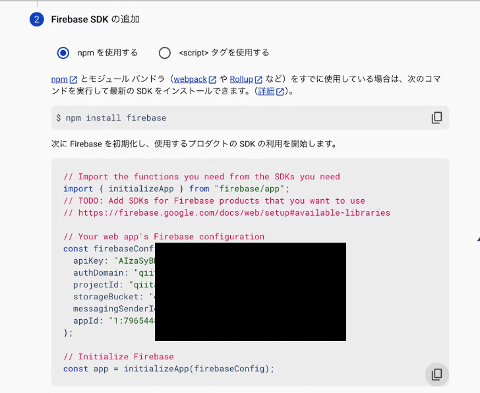Click the "// Initialize Firebase" comment
The height and width of the screenshot is (393, 480).
pyautogui.click(x=119, y=357)
